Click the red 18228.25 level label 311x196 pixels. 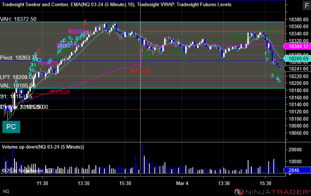tap(139, 70)
